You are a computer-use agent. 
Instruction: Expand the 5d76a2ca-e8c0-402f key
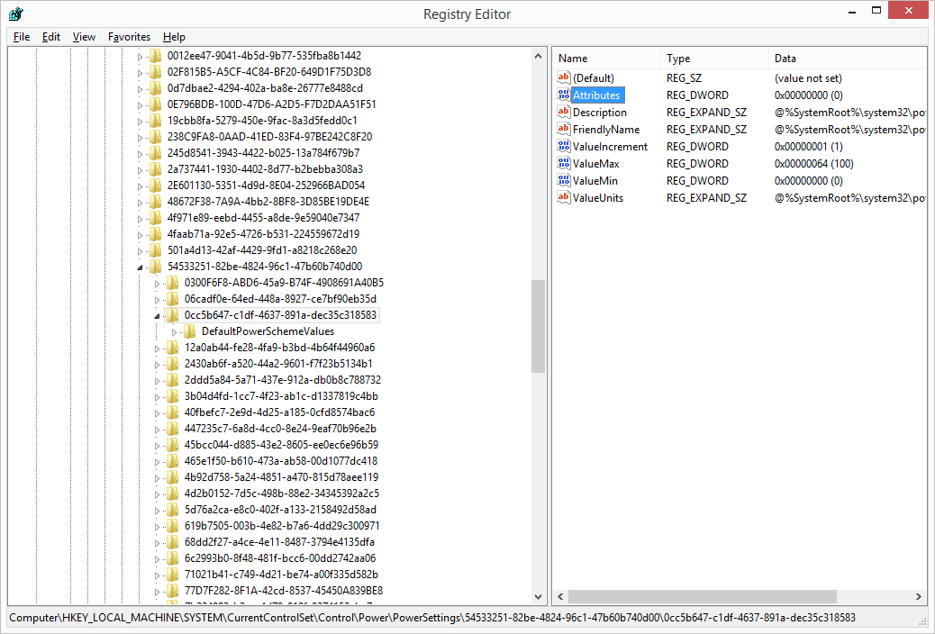(x=158, y=511)
